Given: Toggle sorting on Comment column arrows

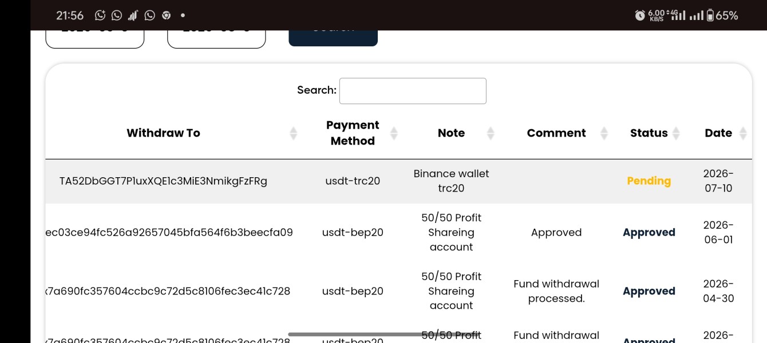Looking at the screenshot, I should (604, 133).
